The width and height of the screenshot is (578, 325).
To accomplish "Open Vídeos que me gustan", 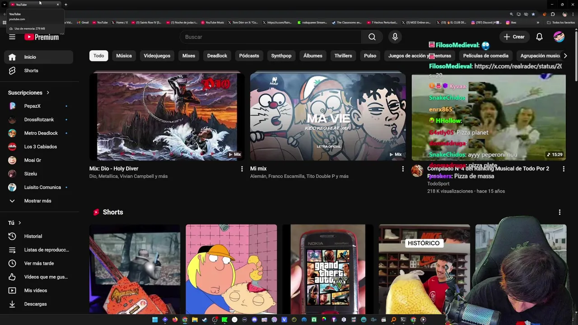I will 38,277.
